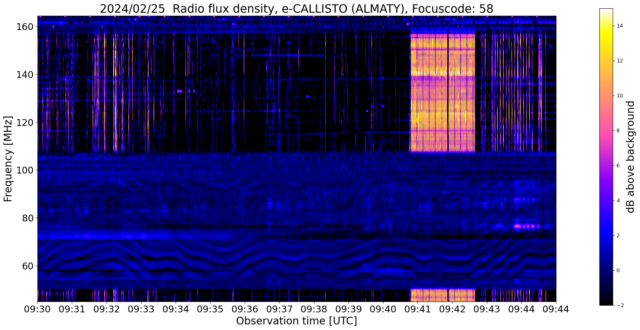Click the 09:37 time tick label

(279, 309)
